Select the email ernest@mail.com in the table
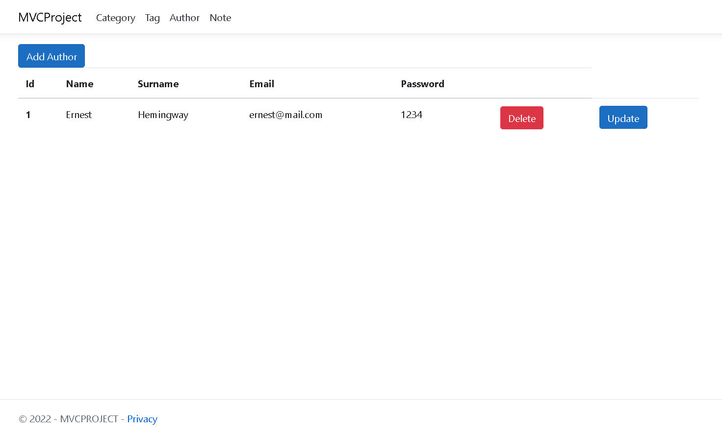The height and width of the screenshot is (435, 722). (286, 115)
